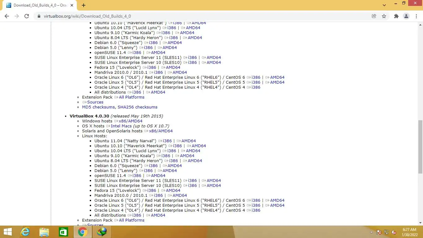Open File Explorer from the taskbar
The image size is (423, 238).
click(x=44, y=232)
